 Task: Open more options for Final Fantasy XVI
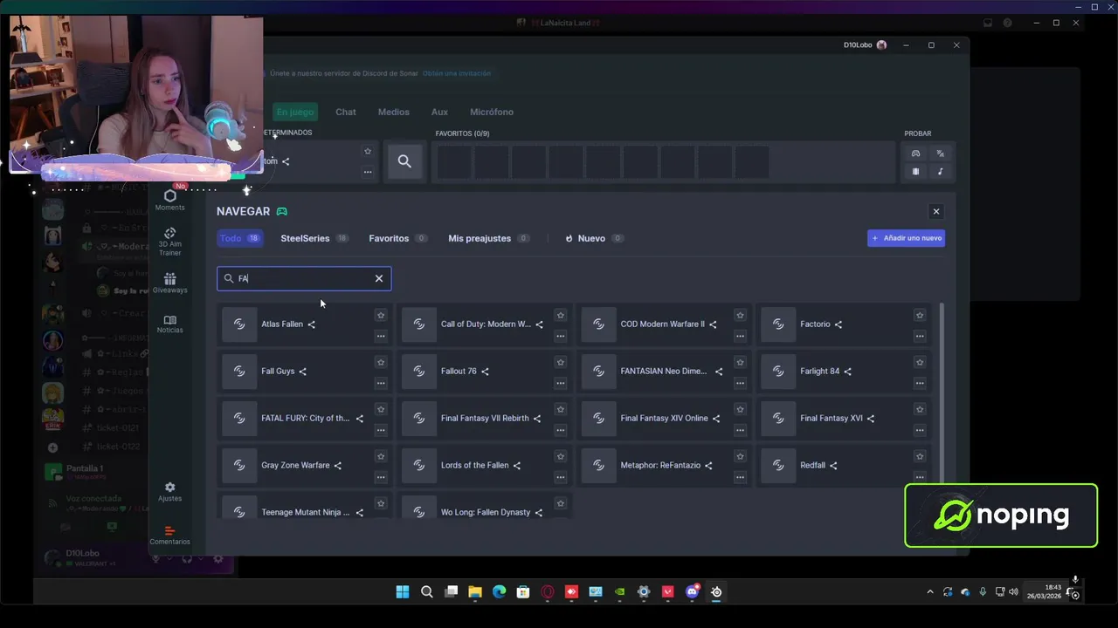[x=920, y=430]
